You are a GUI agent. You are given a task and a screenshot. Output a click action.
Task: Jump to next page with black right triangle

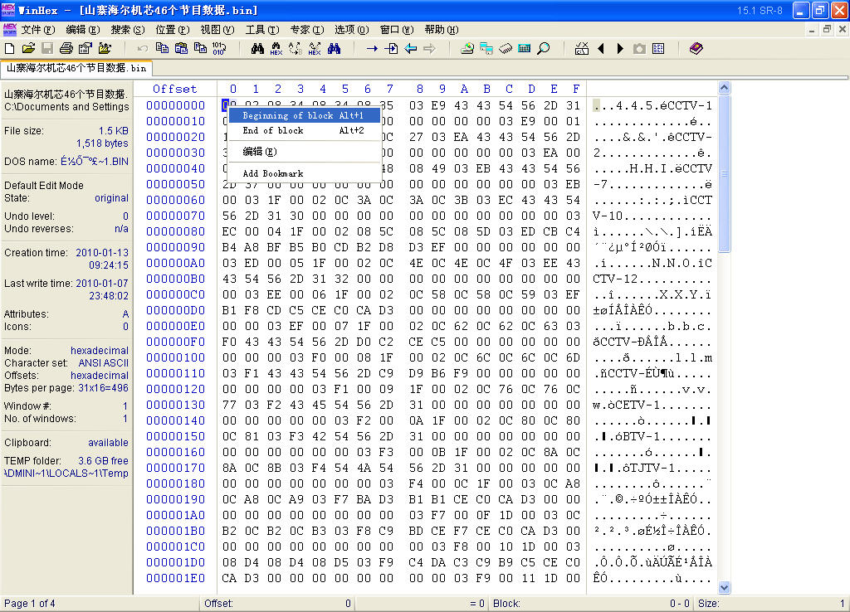(x=620, y=49)
